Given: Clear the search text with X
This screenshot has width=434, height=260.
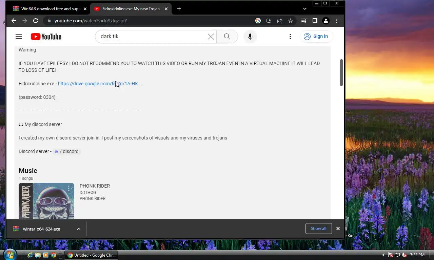Looking at the screenshot, I should [x=211, y=37].
